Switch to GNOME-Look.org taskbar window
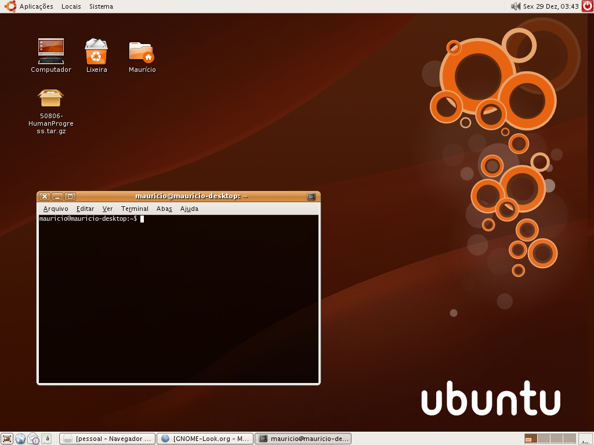594x445 pixels. pyautogui.click(x=205, y=439)
